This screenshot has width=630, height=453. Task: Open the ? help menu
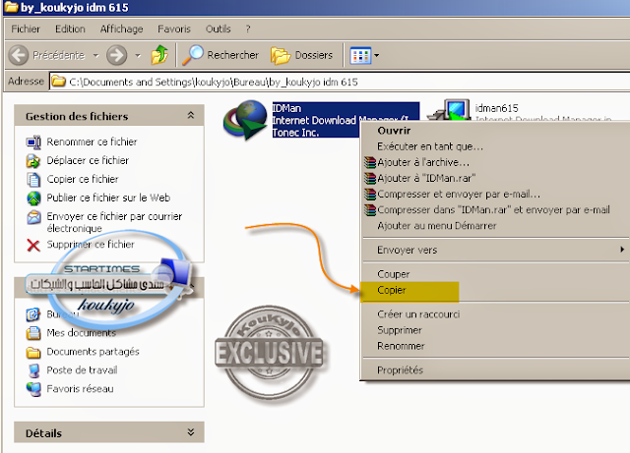[248, 28]
